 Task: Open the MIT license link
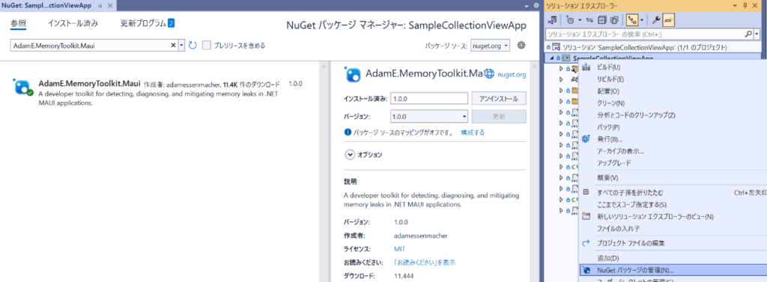(400, 249)
